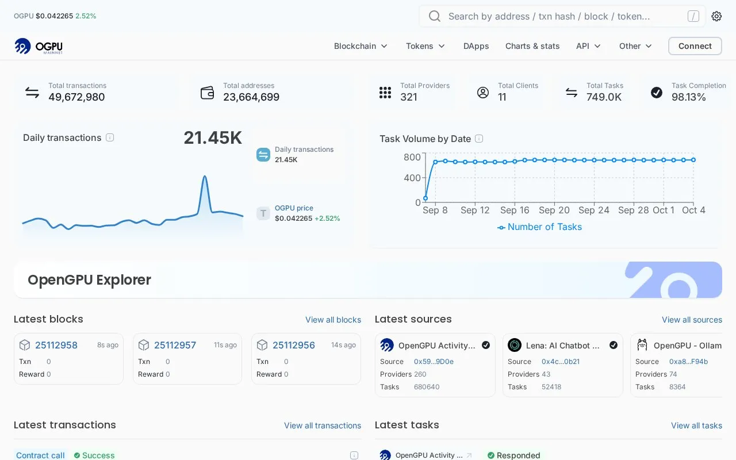736x460 pixels.
Task: Click the Total addresses wallet icon
Action: coord(207,92)
